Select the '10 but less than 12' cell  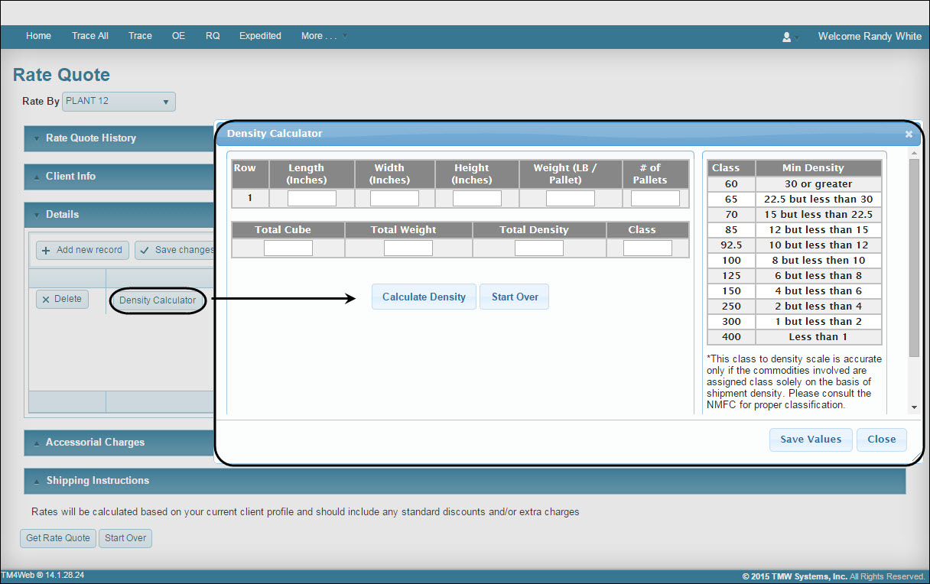[818, 245]
